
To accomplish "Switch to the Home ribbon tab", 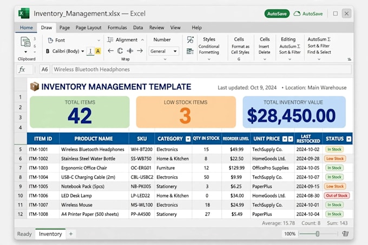I will pyautogui.click(x=27, y=28).
